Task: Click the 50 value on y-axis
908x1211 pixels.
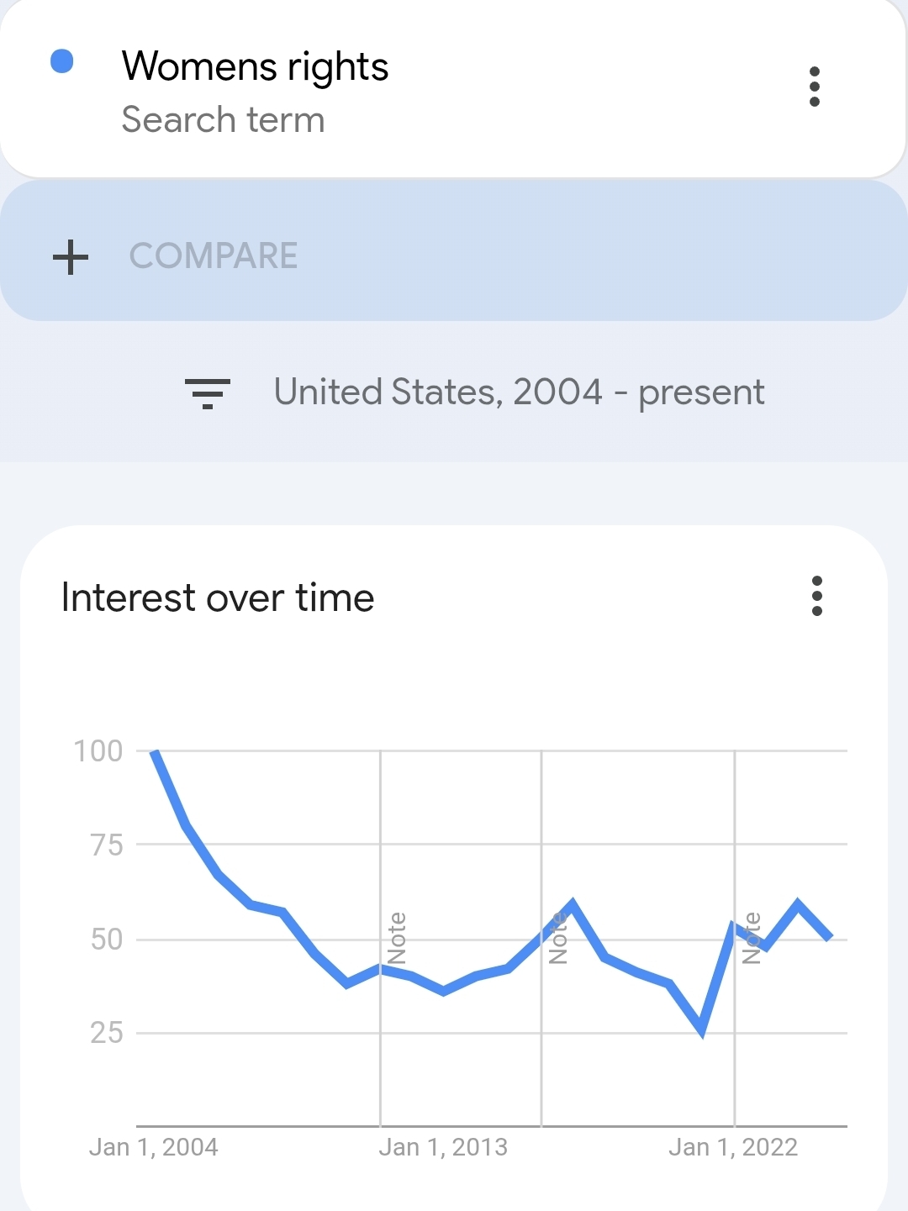Action: pyautogui.click(x=107, y=939)
